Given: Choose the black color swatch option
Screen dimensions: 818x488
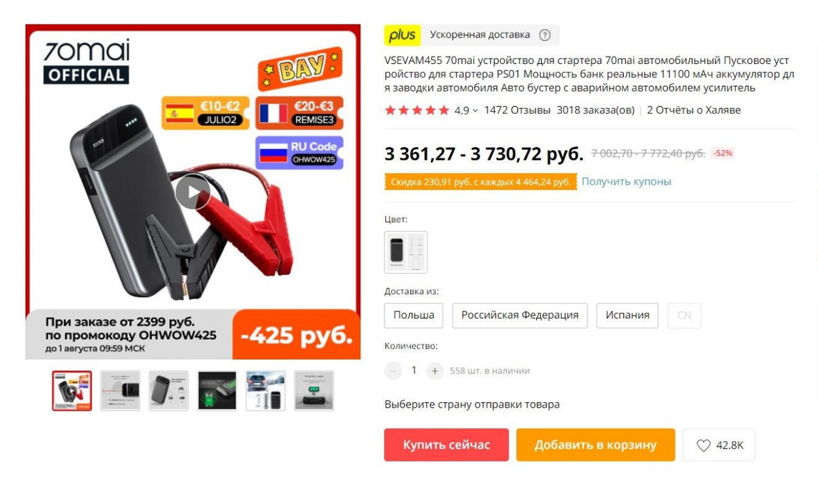Looking at the screenshot, I should point(406,252).
